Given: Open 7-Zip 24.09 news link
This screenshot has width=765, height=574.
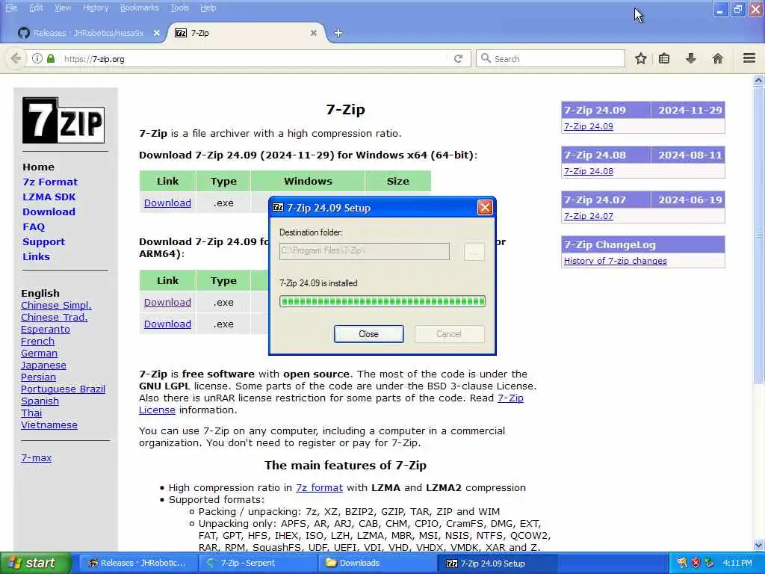Looking at the screenshot, I should pyautogui.click(x=589, y=126).
